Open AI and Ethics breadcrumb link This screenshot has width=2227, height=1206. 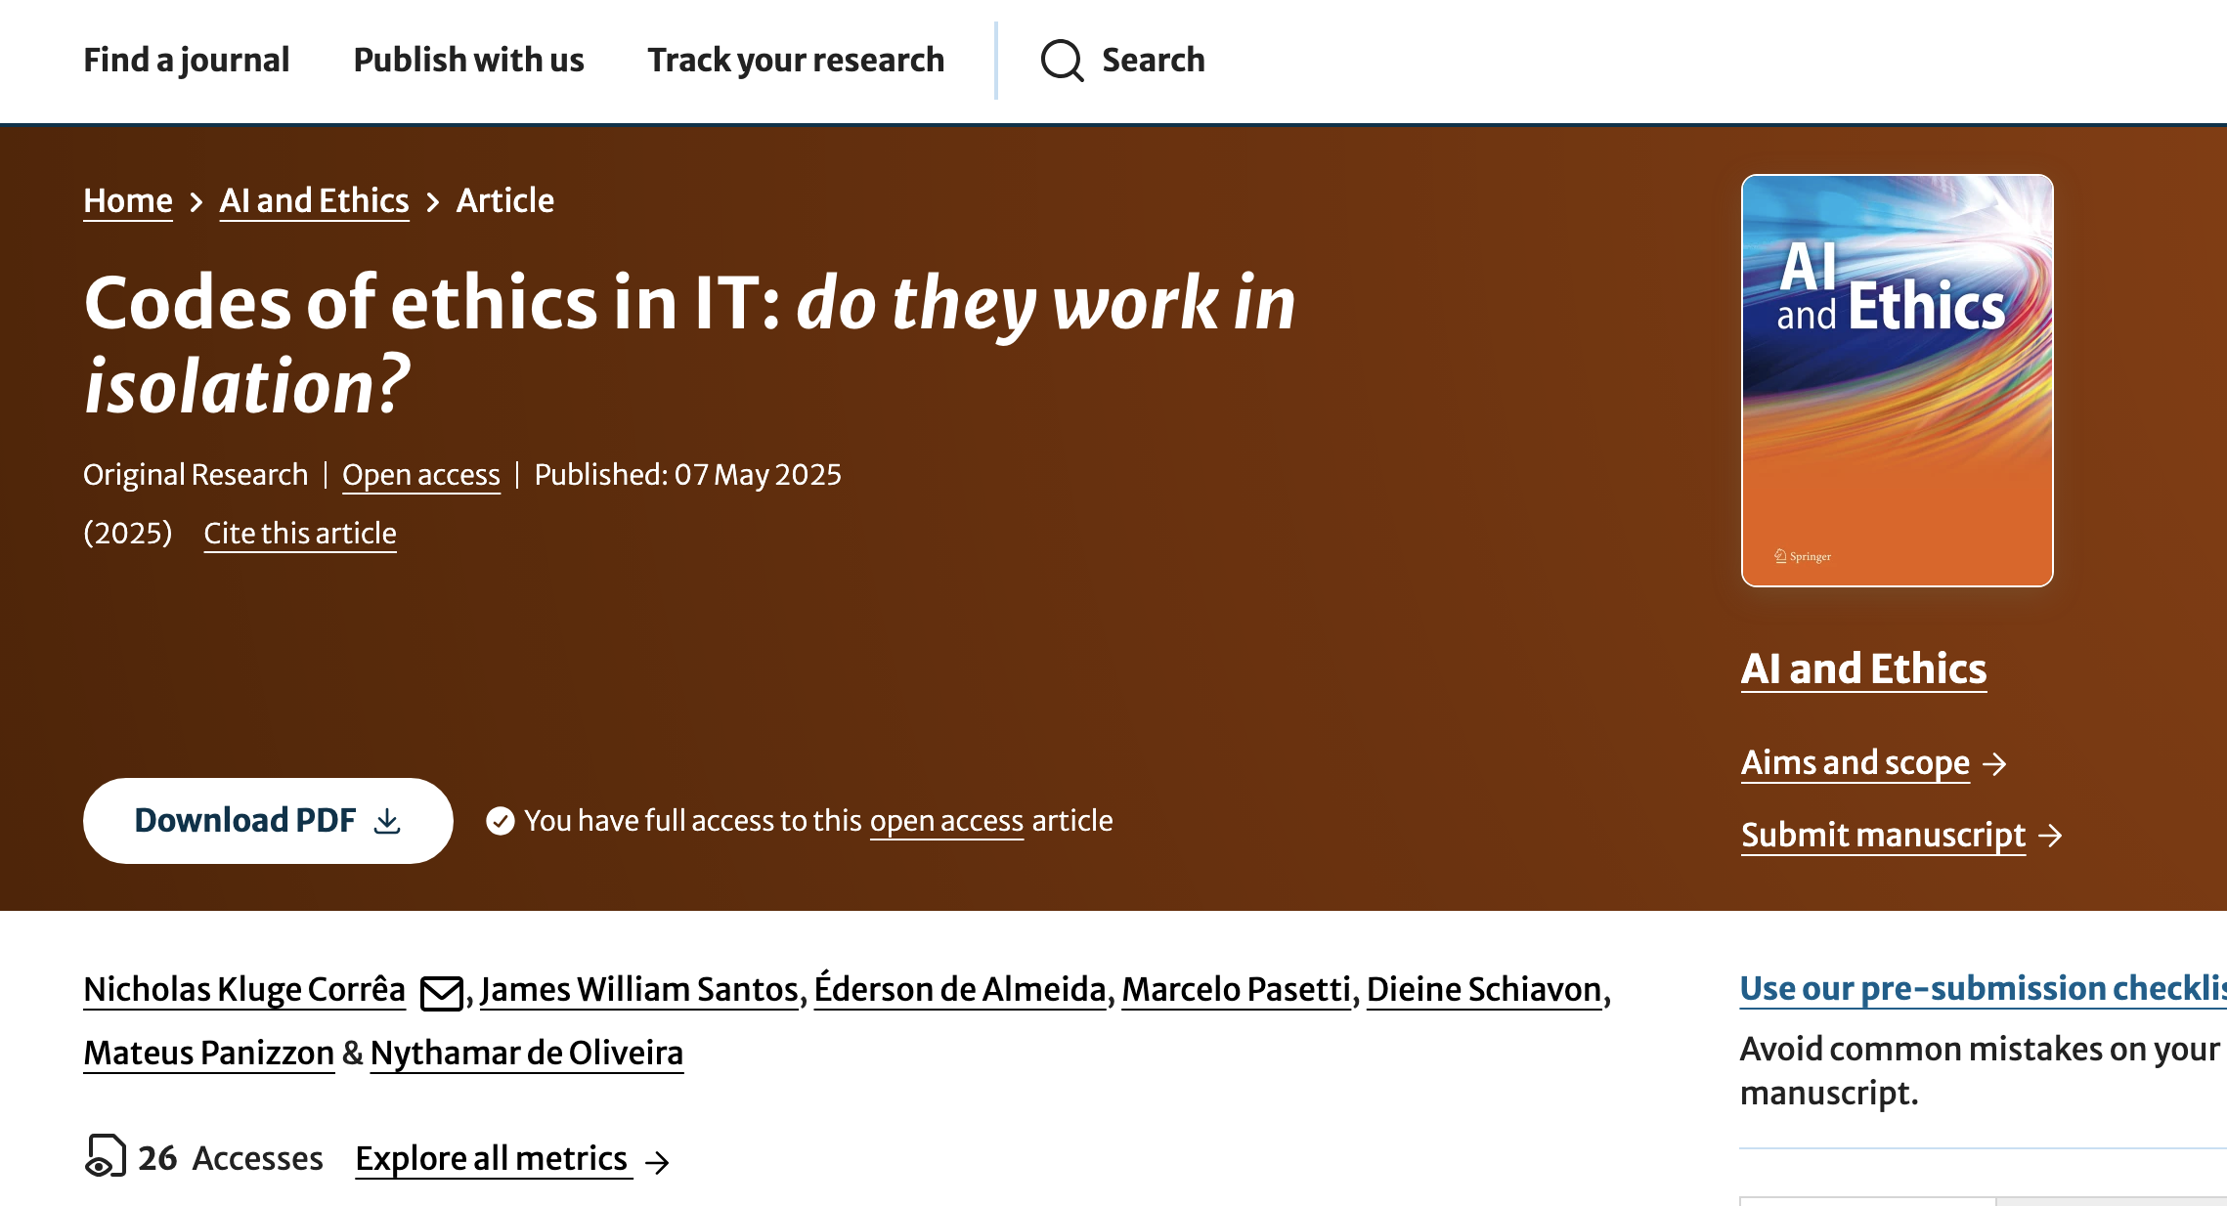(x=314, y=200)
